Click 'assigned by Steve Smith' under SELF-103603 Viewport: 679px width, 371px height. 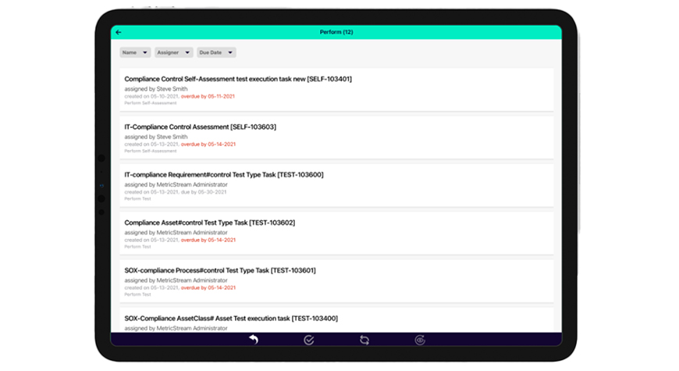(x=156, y=137)
